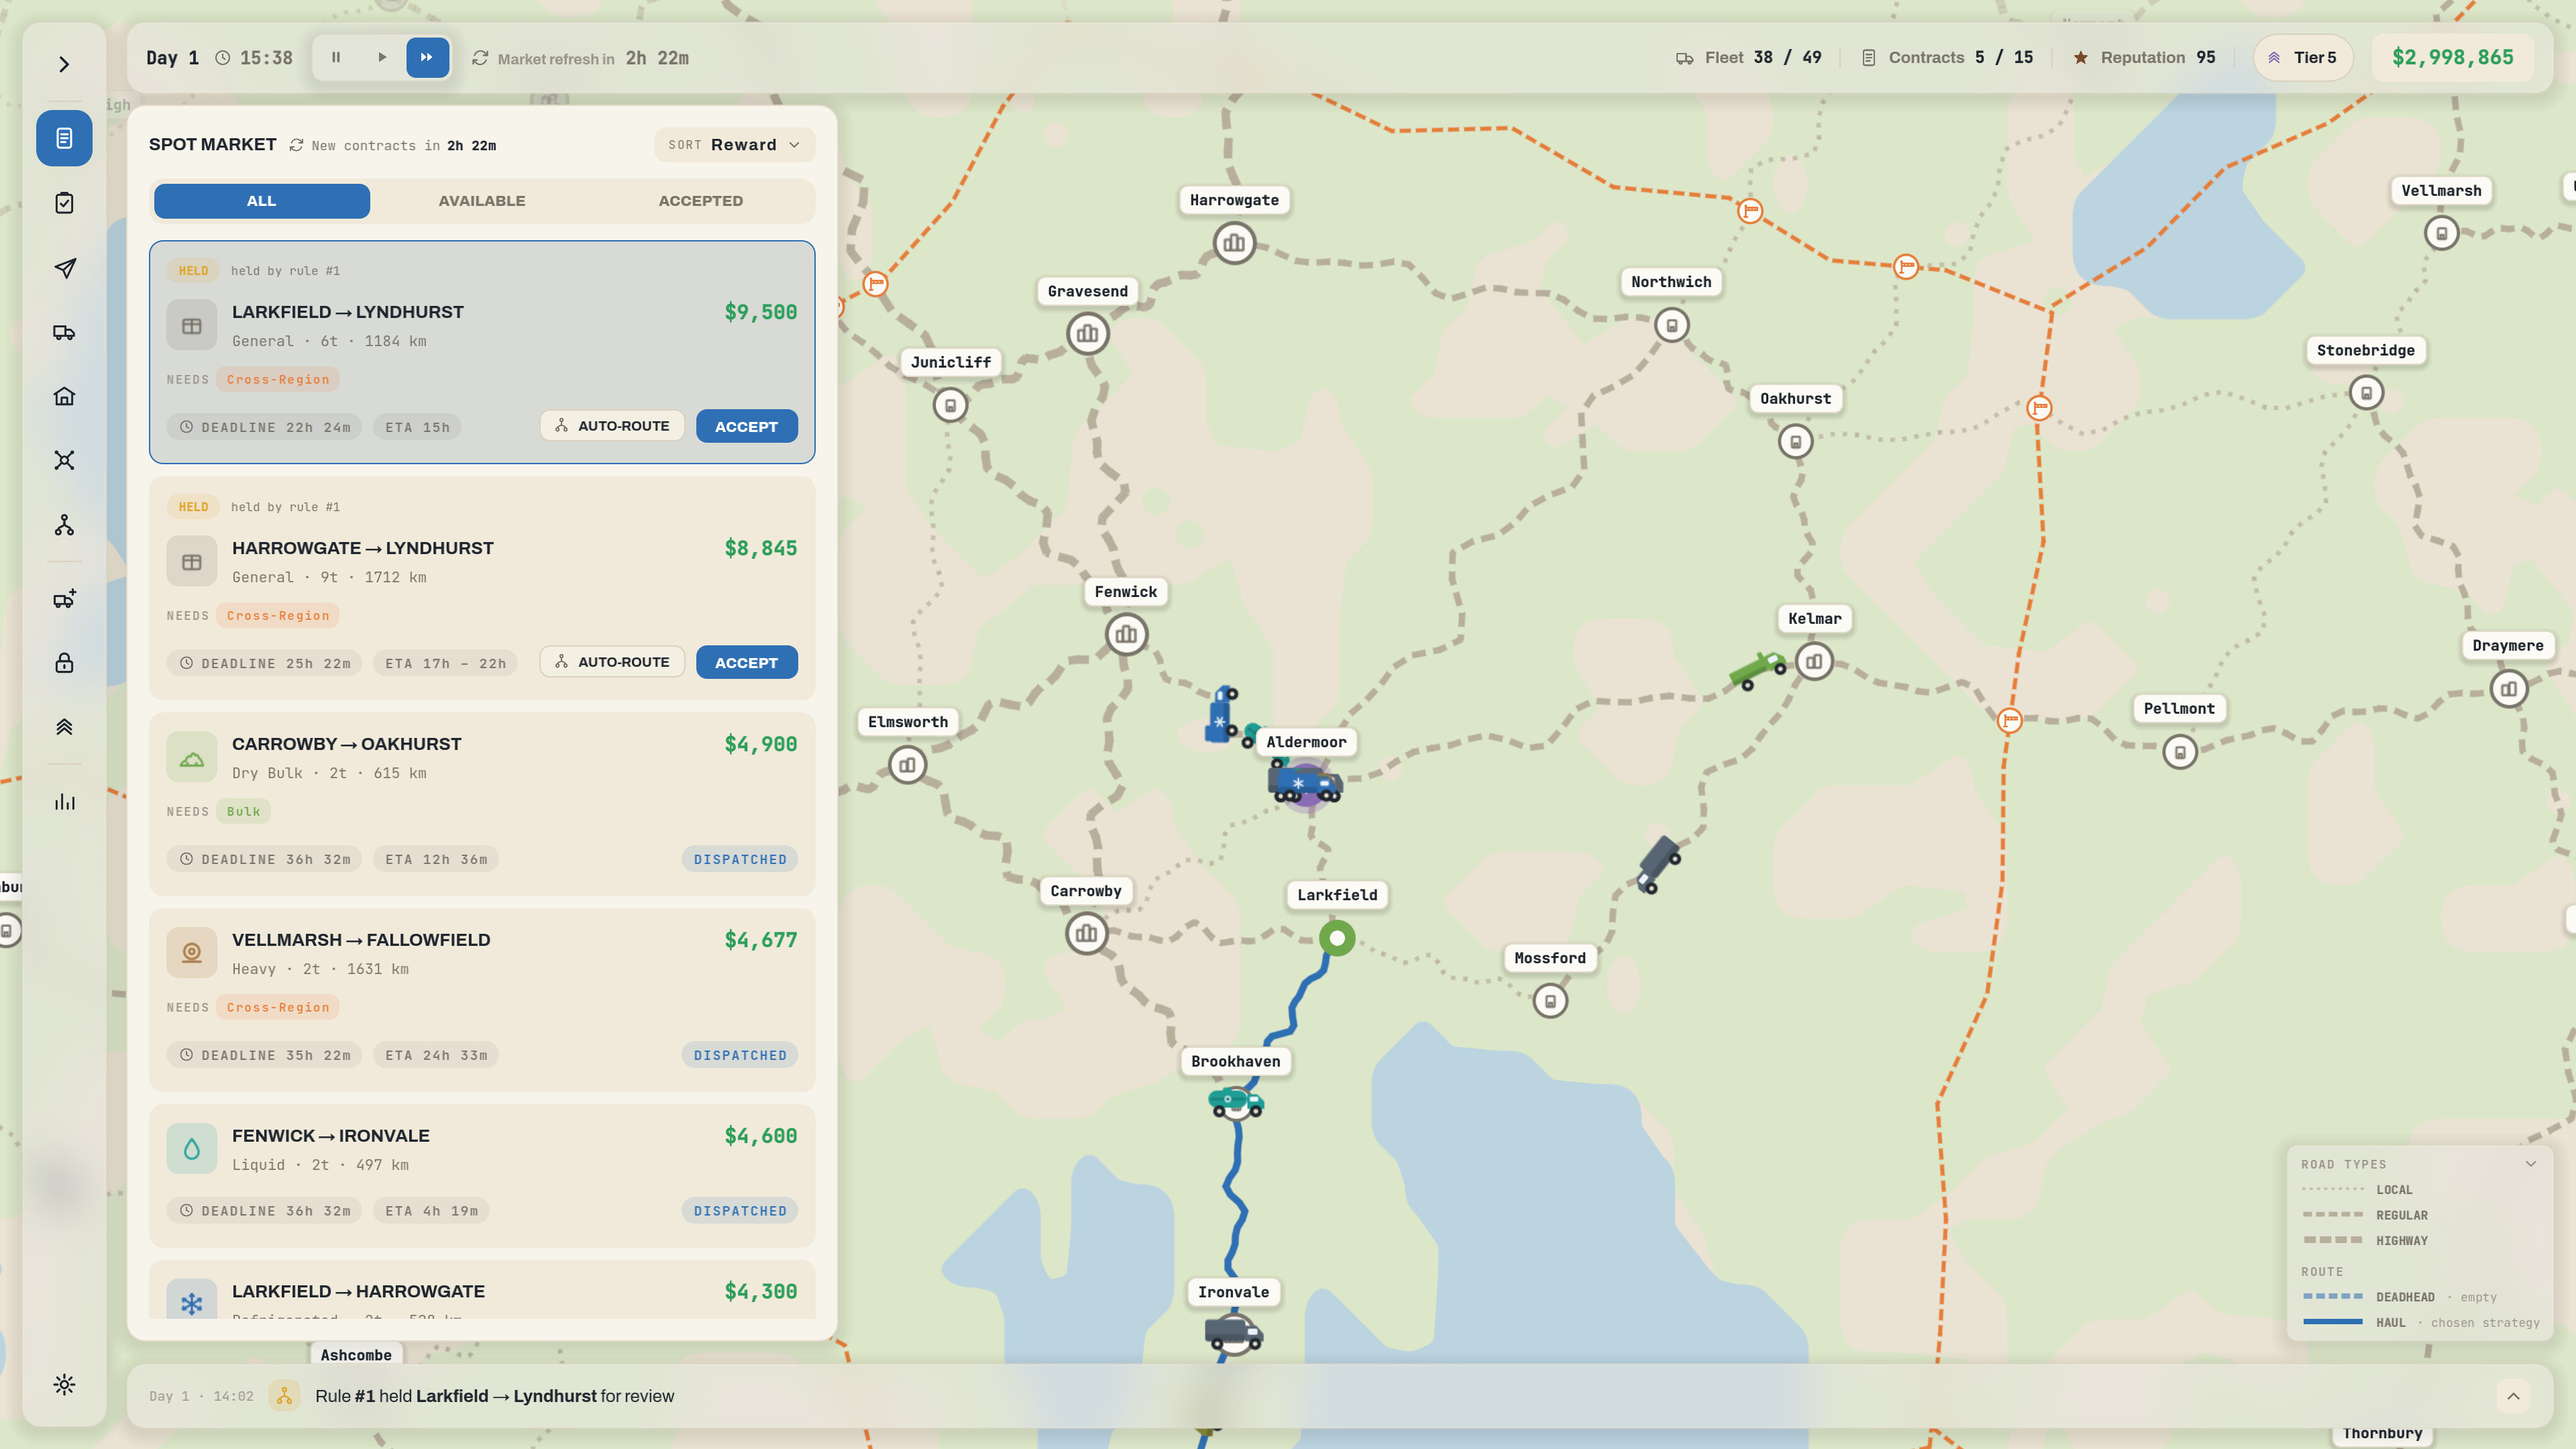Open the padlock sidebar icon
The image size is (2576, 1449).
pos(64,663)
